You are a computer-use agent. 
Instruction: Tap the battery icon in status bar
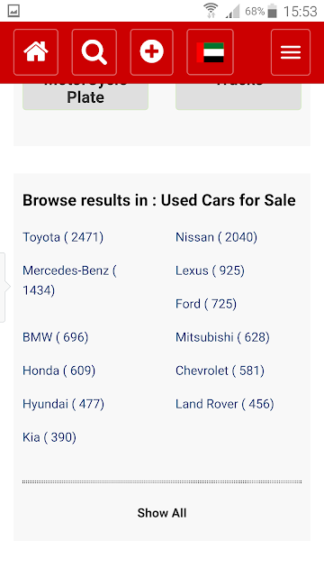pyautogui.click(x=272, y=11)
